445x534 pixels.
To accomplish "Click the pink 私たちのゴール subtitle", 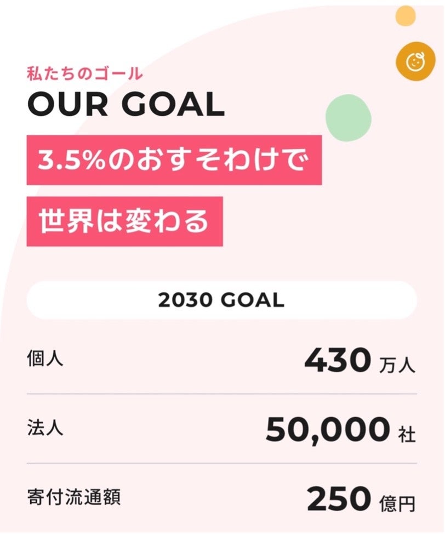I will click(84, 73).
